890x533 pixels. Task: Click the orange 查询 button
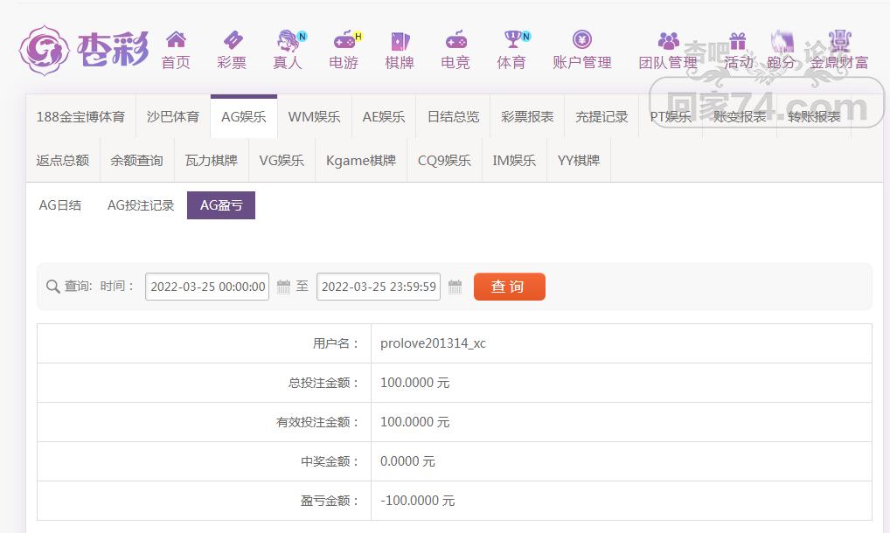[509, 287]
